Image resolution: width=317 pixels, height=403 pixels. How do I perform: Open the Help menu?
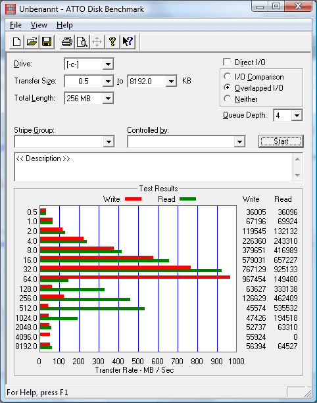[64, 25]
